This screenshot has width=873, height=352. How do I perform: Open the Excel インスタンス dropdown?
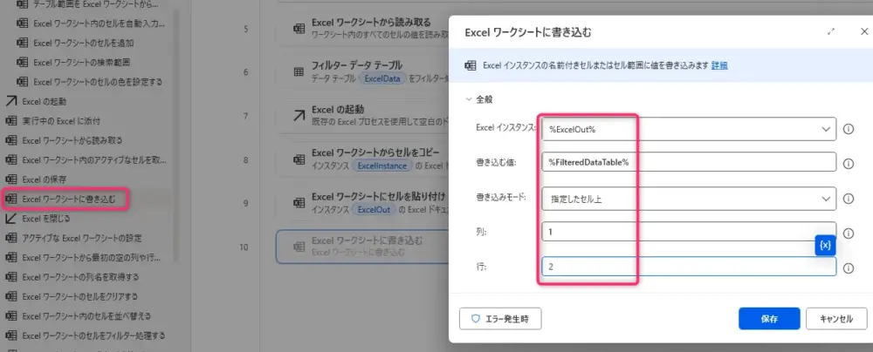coord(826,129)
